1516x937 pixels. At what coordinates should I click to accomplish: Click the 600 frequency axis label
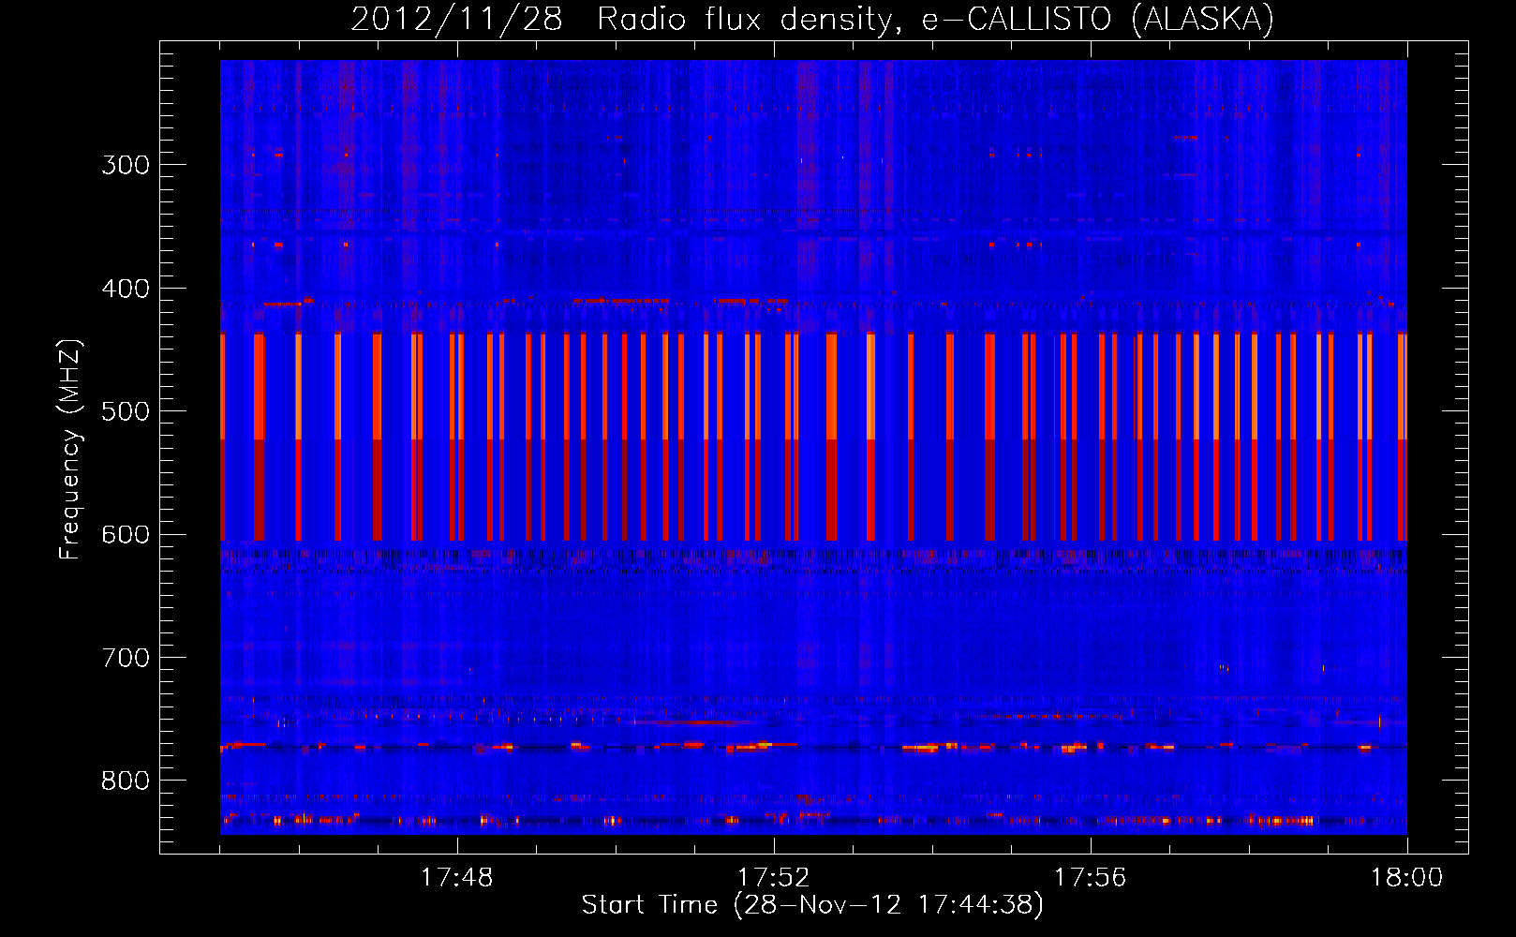coord(126,535)
